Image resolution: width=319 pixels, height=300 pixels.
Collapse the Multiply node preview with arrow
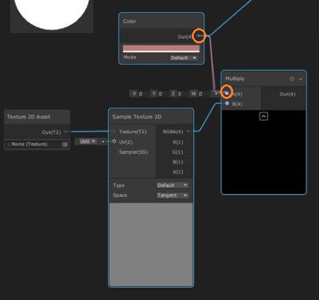(x=263, y=116)
